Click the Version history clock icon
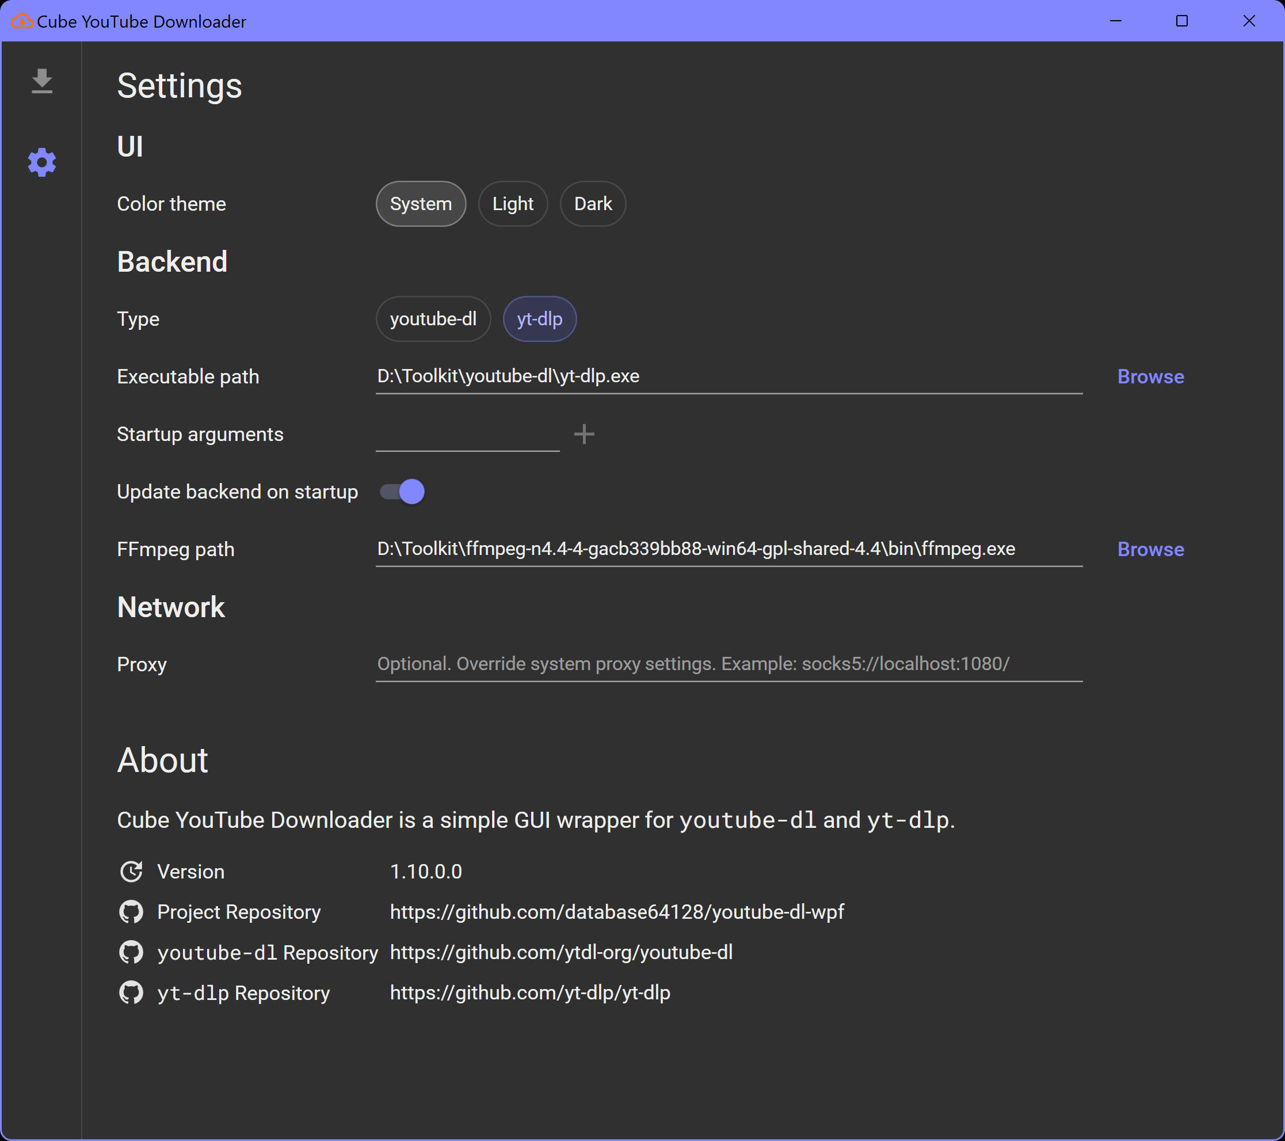The height and width of the screenshot is (1141, 1285). click(131, 872)
